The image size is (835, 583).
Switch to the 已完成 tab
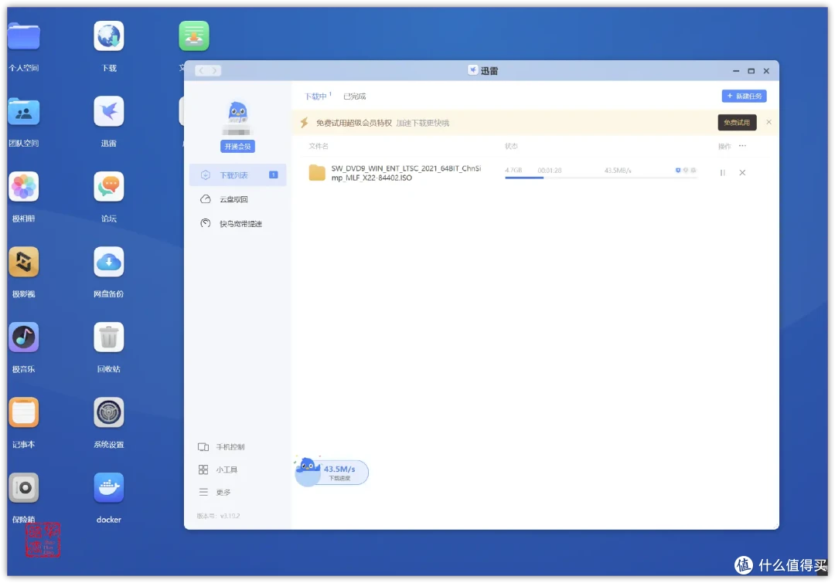(355, 97)
